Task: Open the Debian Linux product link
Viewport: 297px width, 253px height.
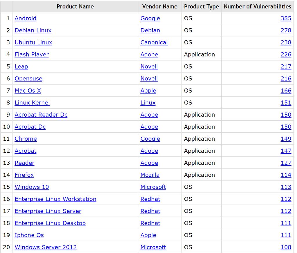Action: 33,30
